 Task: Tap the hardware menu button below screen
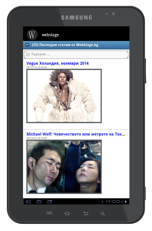[x=49, y=213]
